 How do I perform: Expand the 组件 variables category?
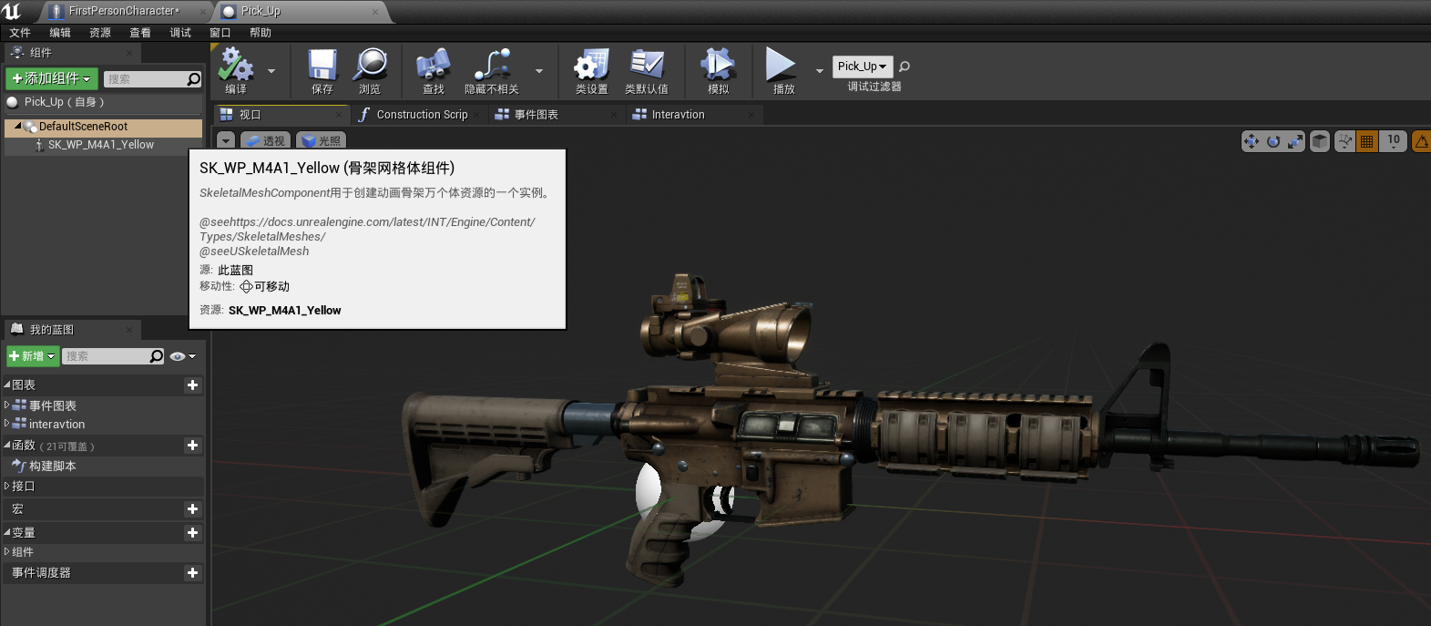click(x=7, y=551)
